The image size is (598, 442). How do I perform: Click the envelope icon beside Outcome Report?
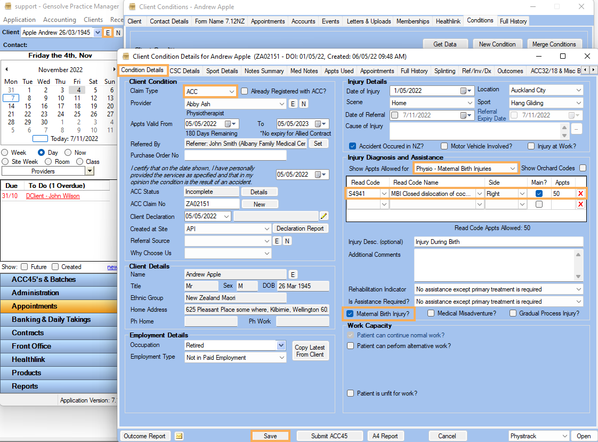[179, 436]
